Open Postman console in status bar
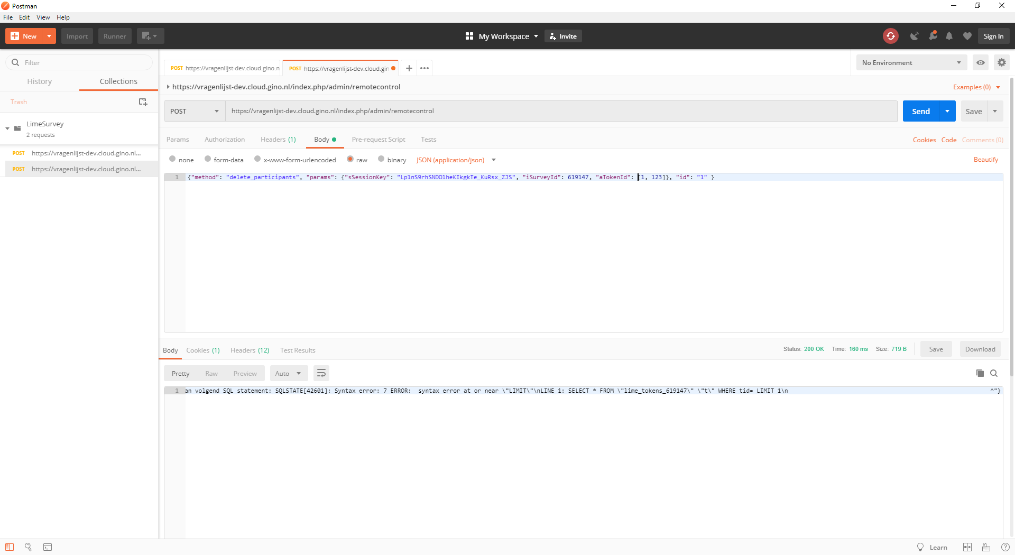Screen dimensions: 1015x555 click(x=48, y=547)
